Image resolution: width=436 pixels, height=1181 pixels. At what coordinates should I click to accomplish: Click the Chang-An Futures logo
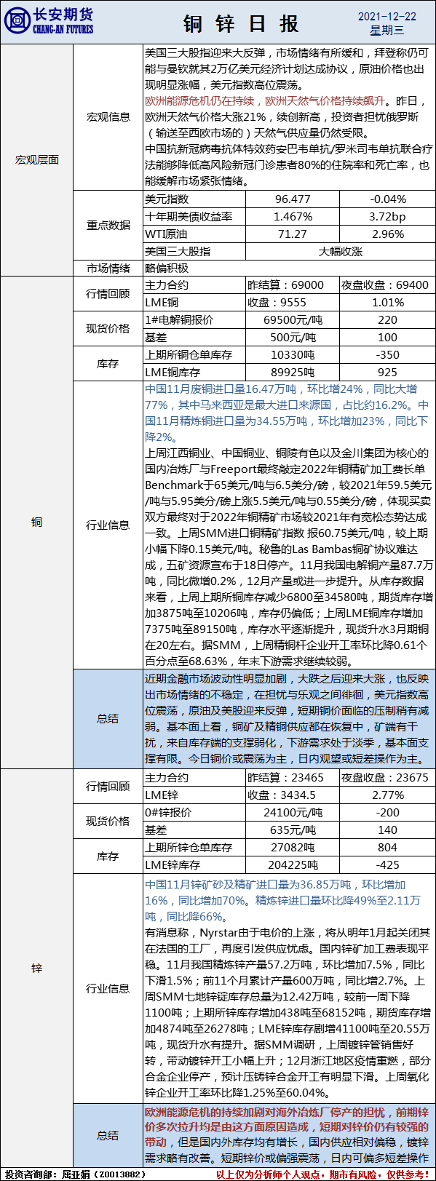(x=49, y=22)
